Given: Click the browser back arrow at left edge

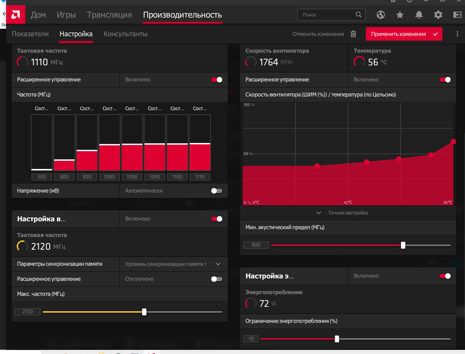Looking at the screenshot, I should pos(4,14).
